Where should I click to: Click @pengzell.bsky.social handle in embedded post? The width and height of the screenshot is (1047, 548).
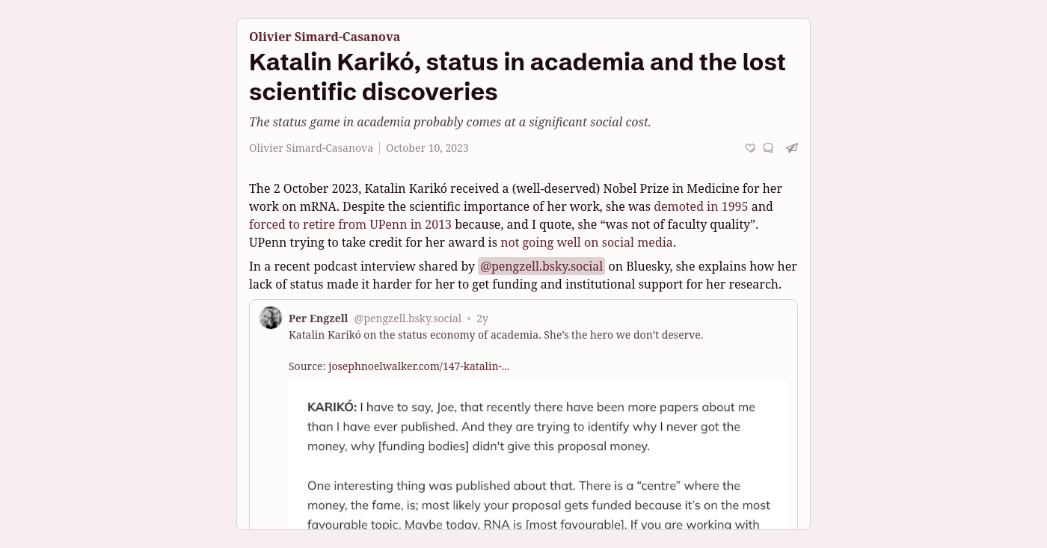(408, 318)
